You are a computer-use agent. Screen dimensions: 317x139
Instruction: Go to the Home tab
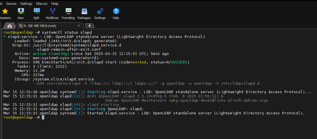[x=10, y=26]
